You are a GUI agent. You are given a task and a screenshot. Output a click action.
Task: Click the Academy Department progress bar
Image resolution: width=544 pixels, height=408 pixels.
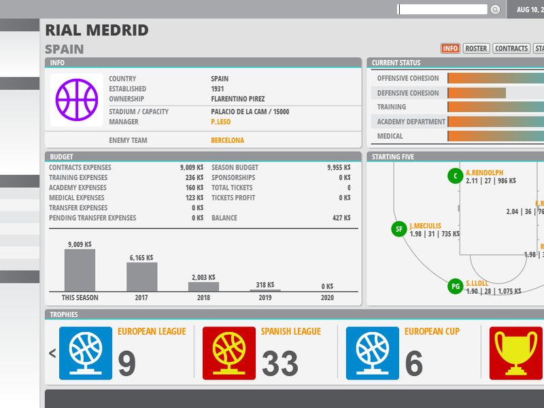pos(496,122)
